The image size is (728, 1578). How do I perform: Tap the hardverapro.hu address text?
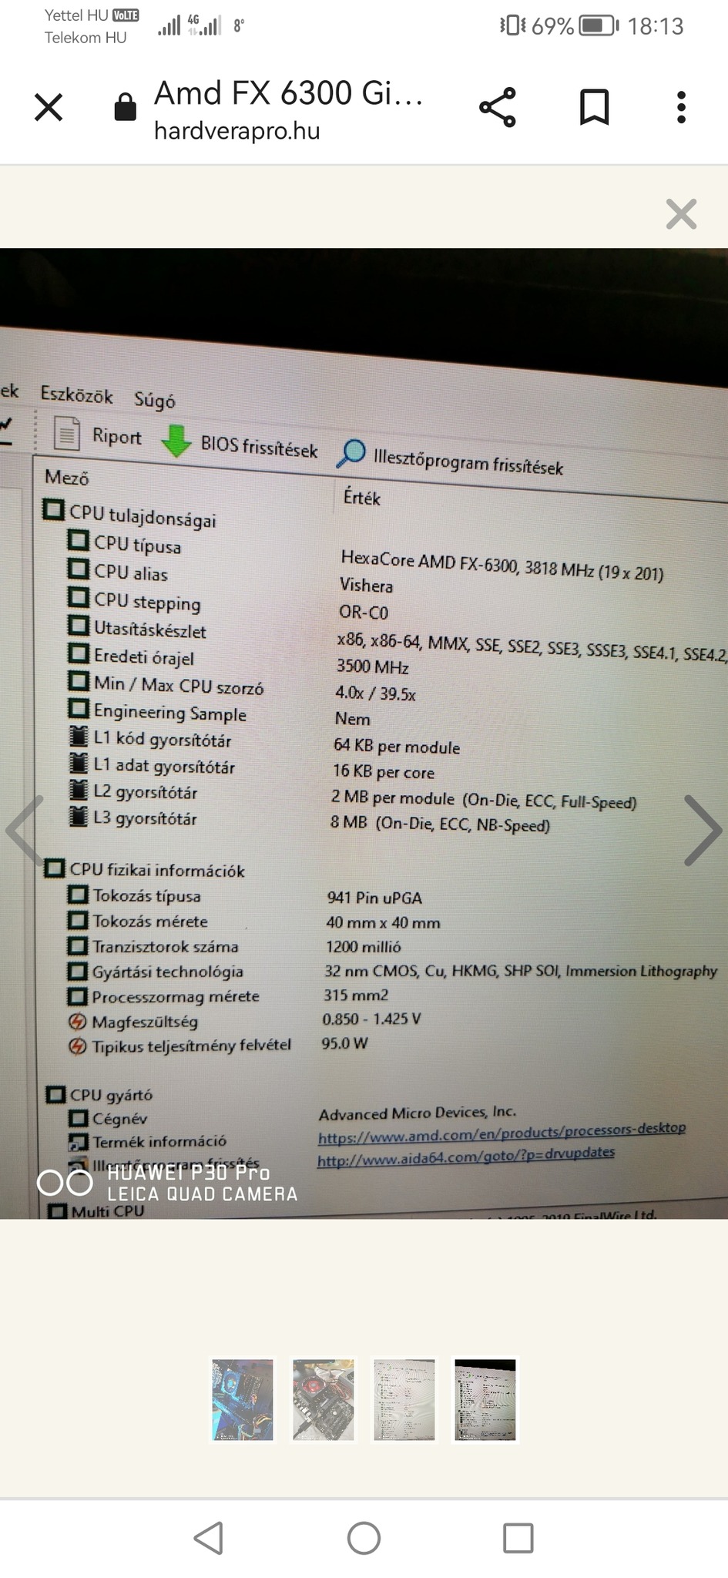237,131
